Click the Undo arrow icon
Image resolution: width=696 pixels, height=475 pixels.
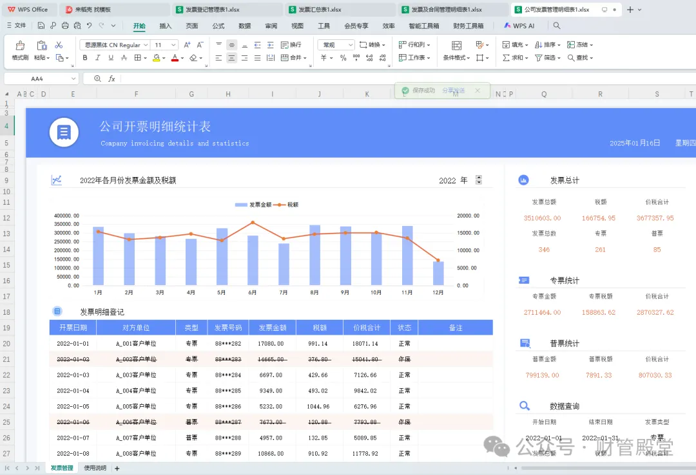pyautogui.click(x=89, y=26)
